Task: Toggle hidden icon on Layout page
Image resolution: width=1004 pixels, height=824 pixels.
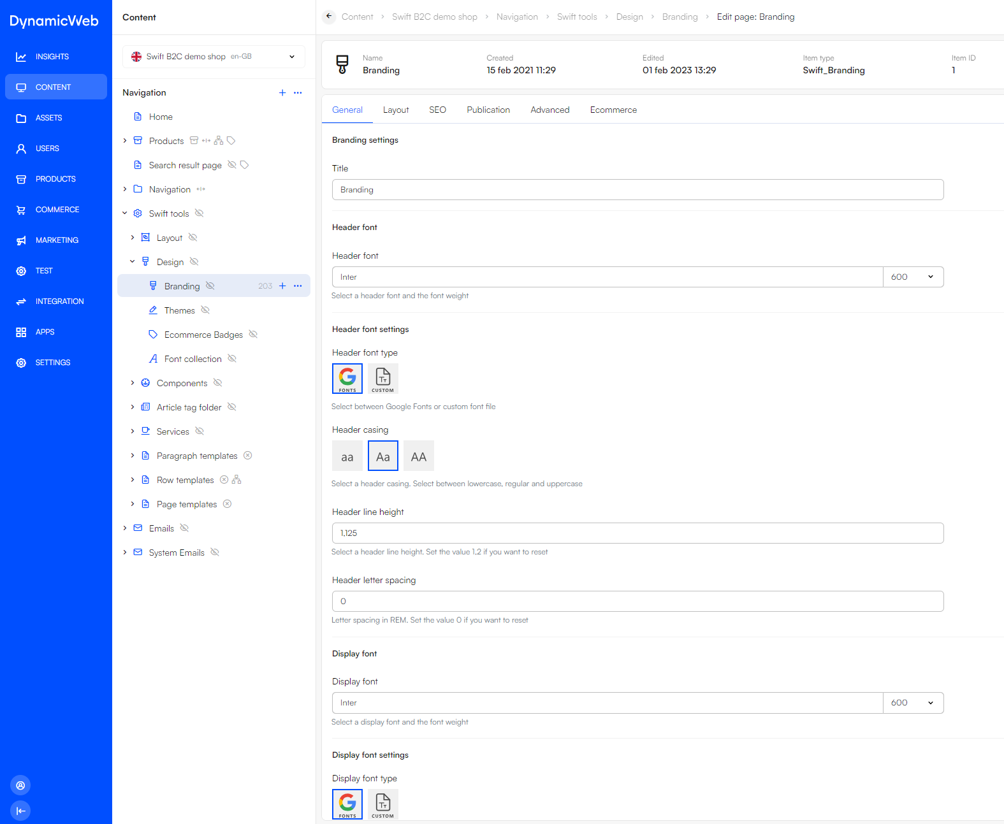Action: pos(193,238)
